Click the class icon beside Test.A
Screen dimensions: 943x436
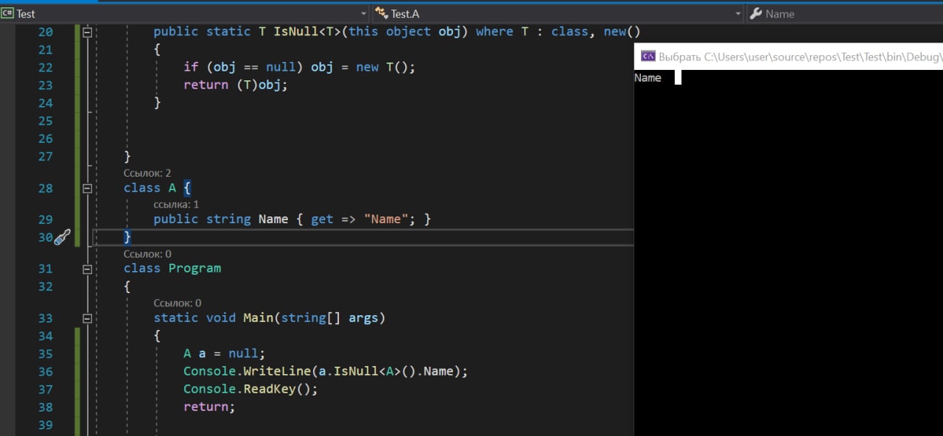point(381,13)
